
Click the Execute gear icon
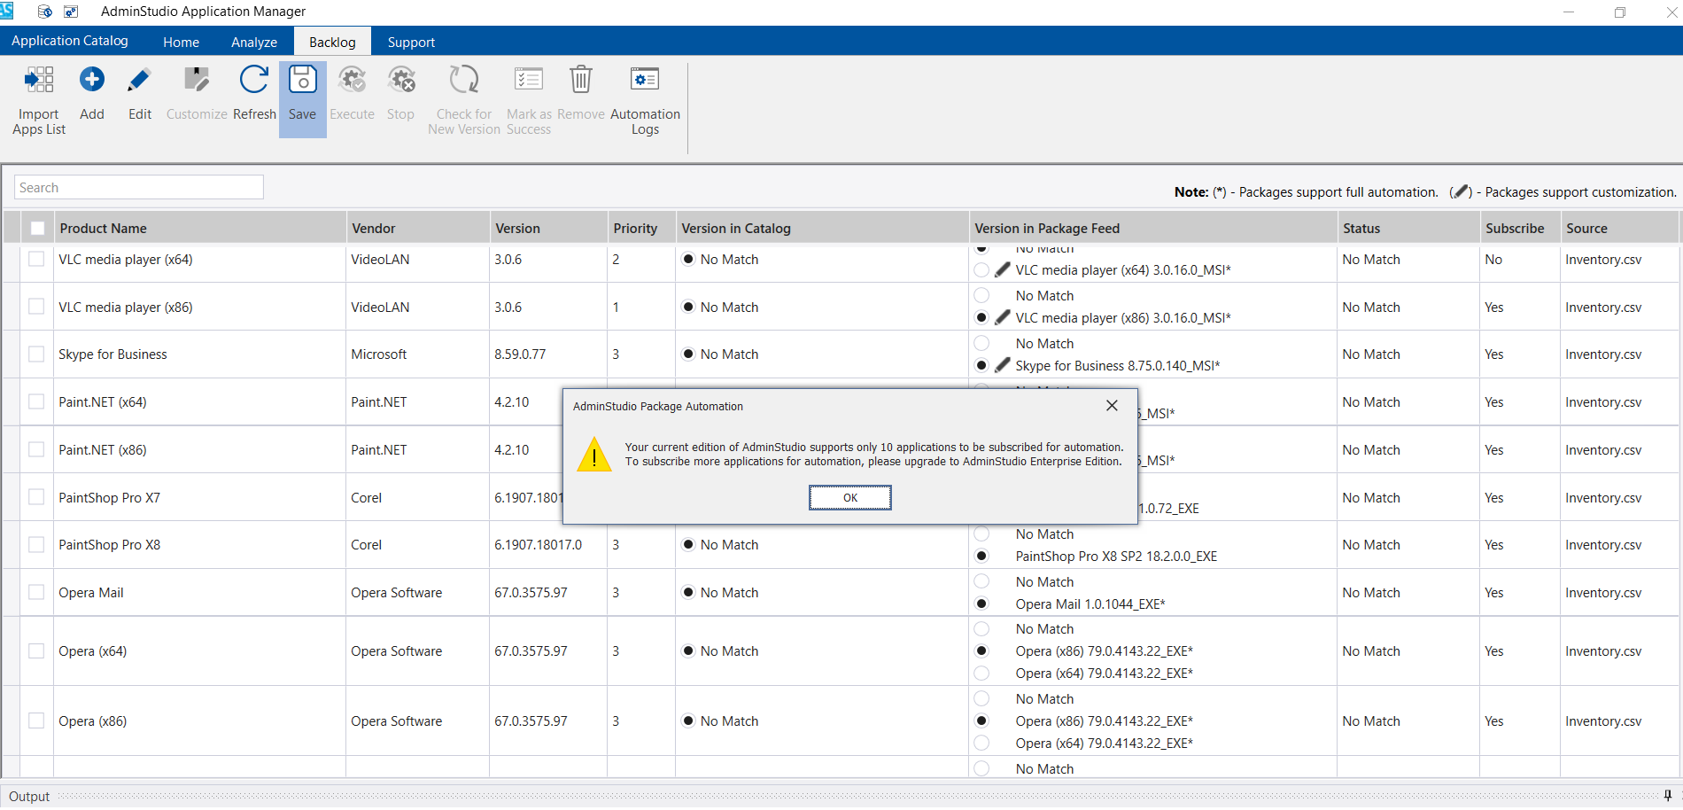pyautogui.click(x=353, y=80)
